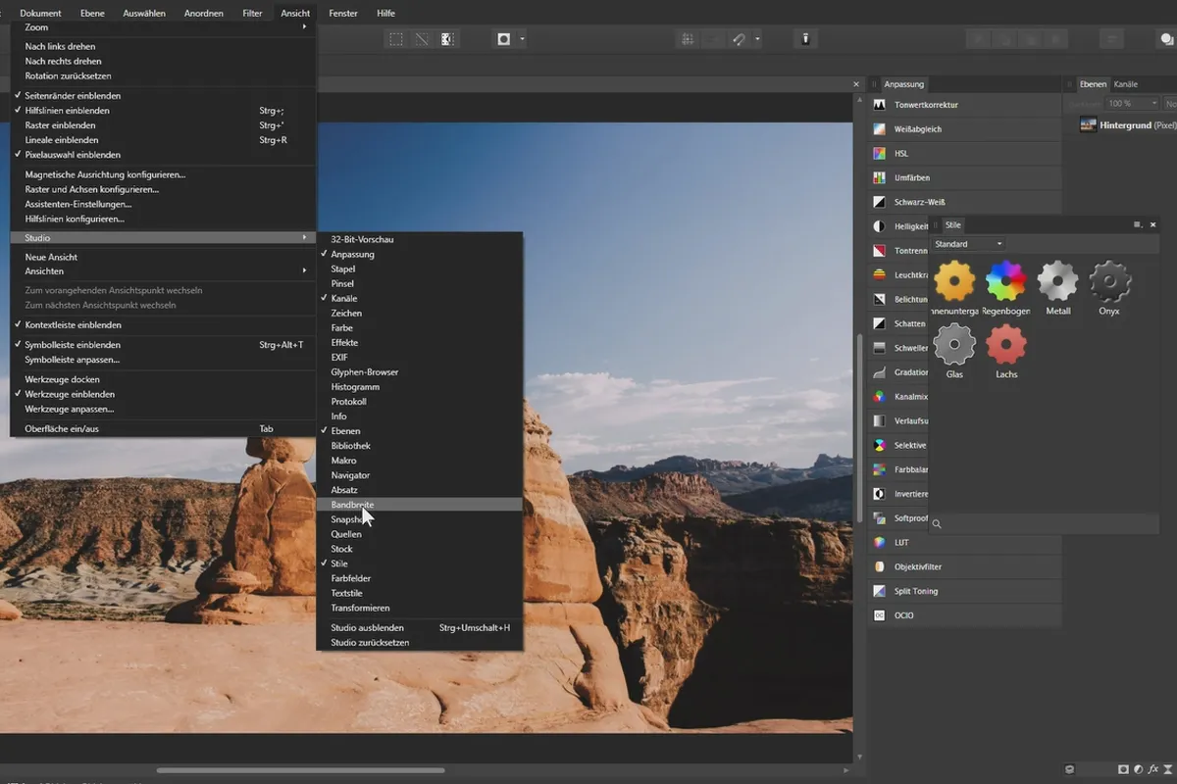
Task: Click the Tonwertkorrektur adjustment icon
Action: [880, 105]
